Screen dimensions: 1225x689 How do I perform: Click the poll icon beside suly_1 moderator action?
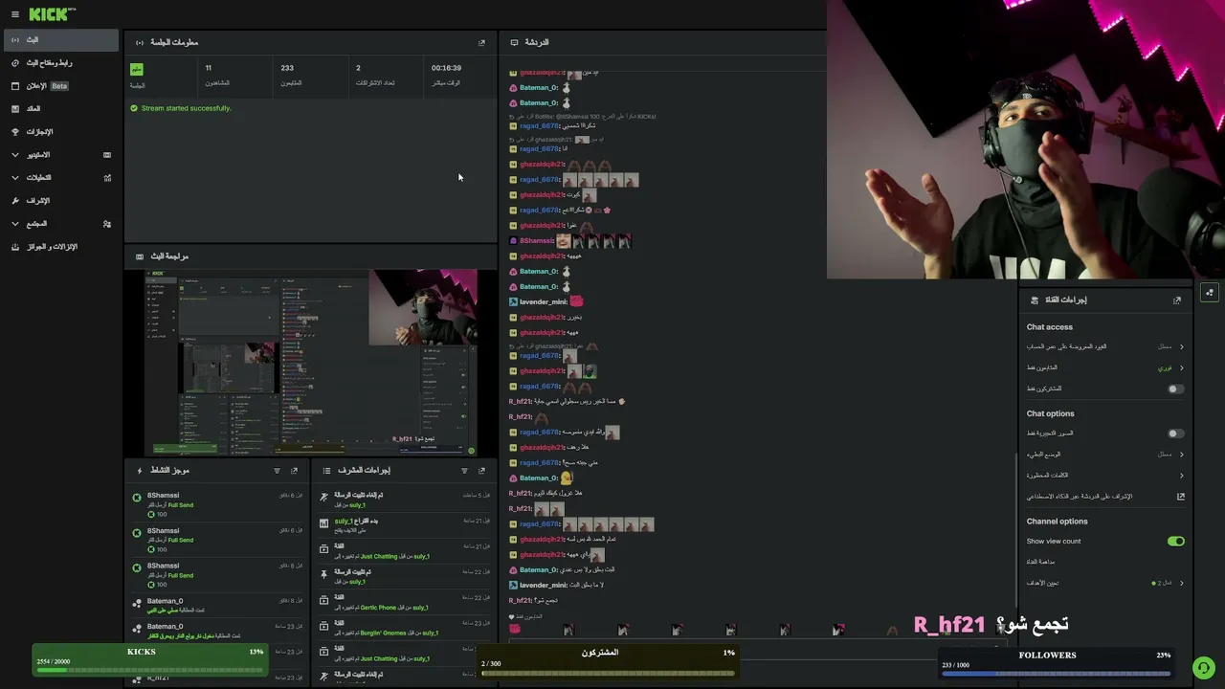324,523
